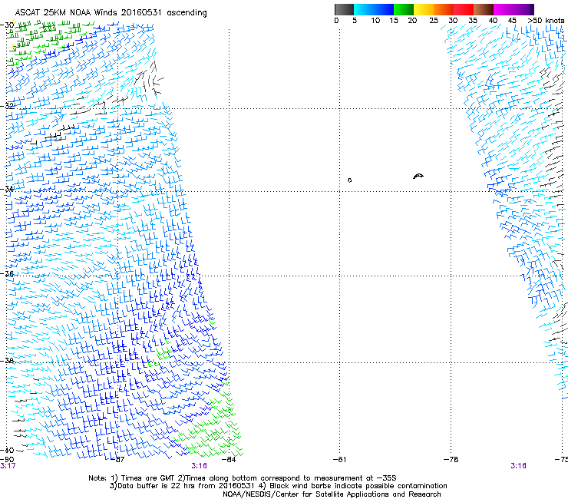The width and height of the screenshot is (568, 499).
Task: Click the -32 latitude axis label
Action: click(7, 106)
